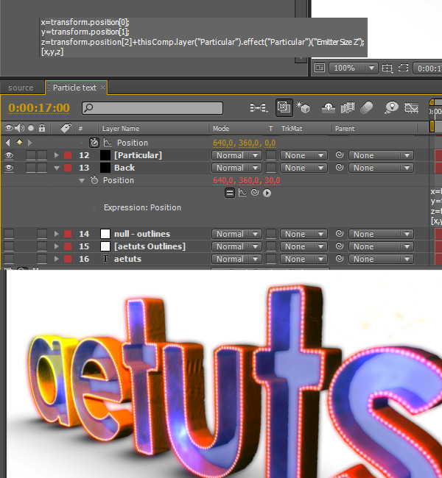
Task: Enable the Draft 3D button
Action: [303, 107]
